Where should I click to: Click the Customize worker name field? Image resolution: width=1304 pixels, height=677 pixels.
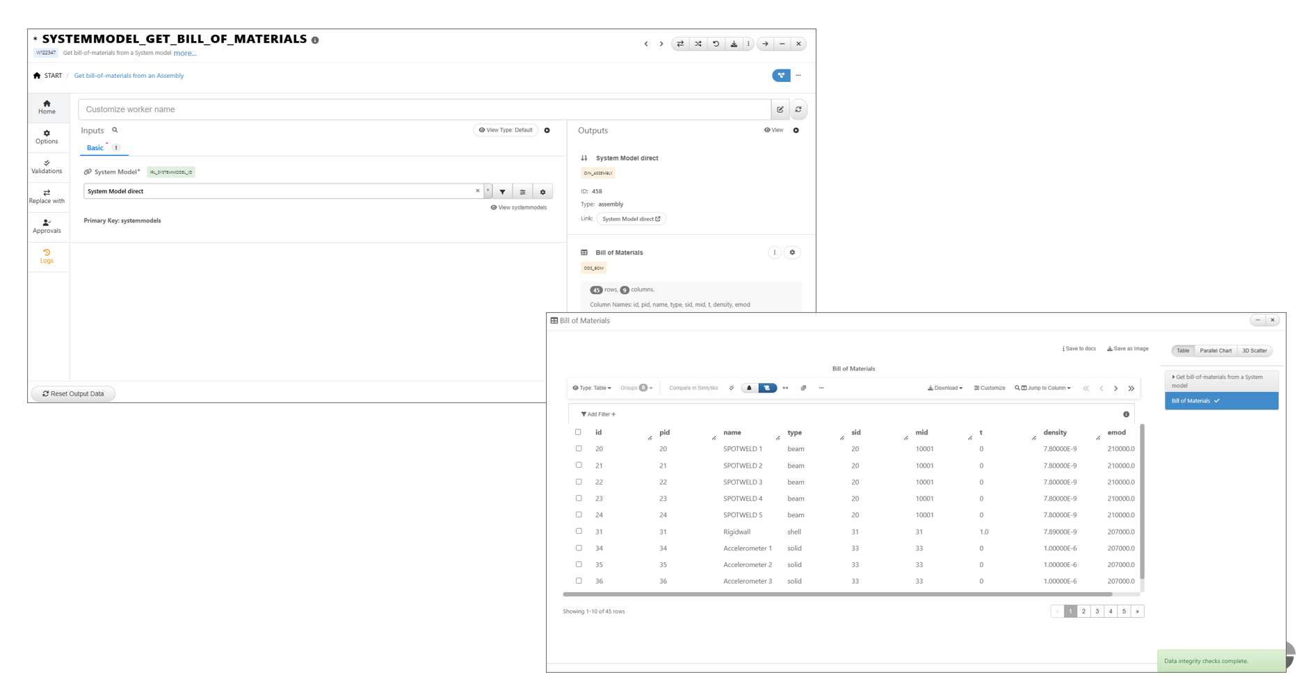(424, 110)
